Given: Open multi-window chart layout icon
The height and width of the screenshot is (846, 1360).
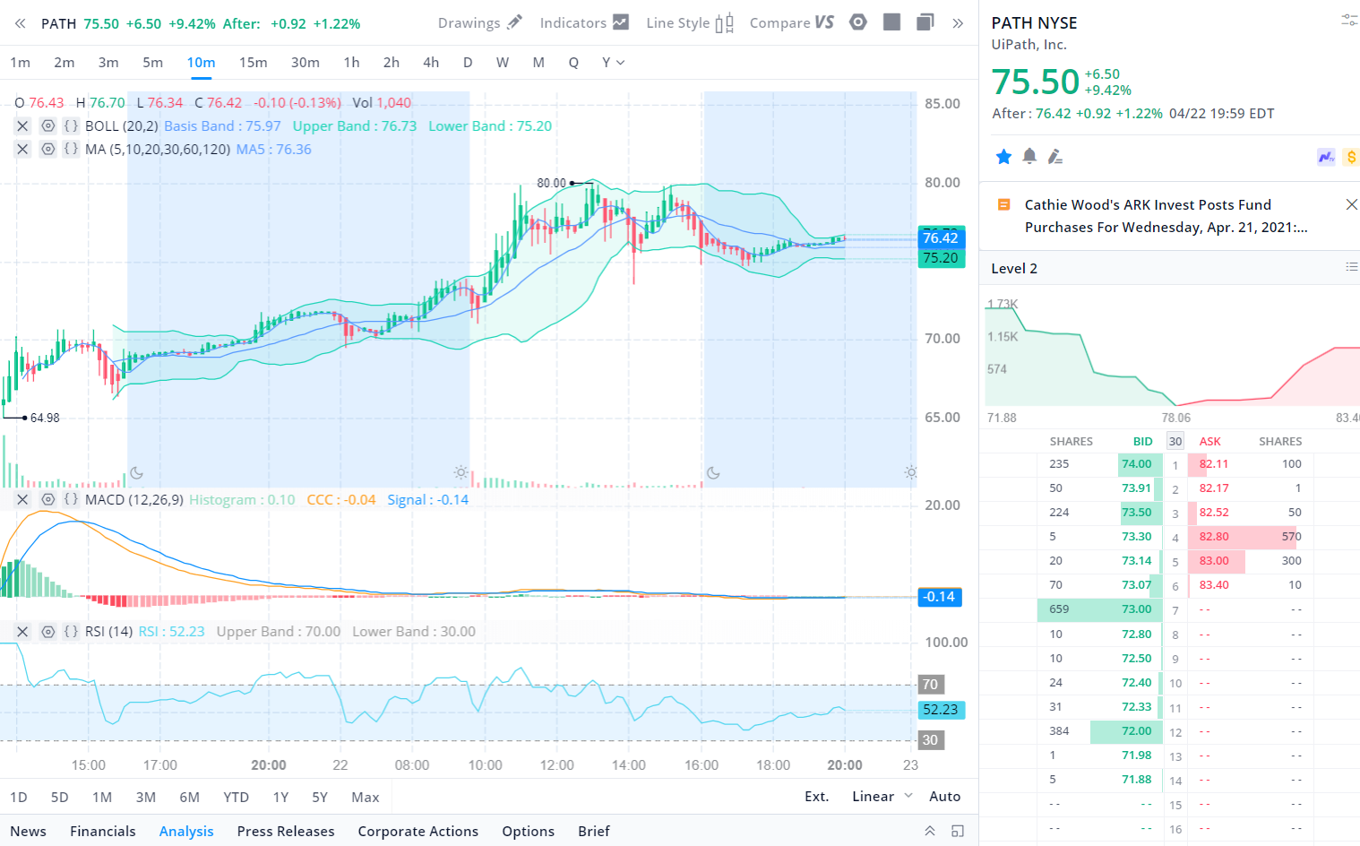Looking at the screenshot, I should (x=925, y=22).
